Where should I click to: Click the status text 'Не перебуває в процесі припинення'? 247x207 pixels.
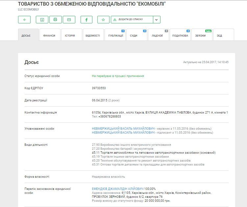[x=118, y=76]
